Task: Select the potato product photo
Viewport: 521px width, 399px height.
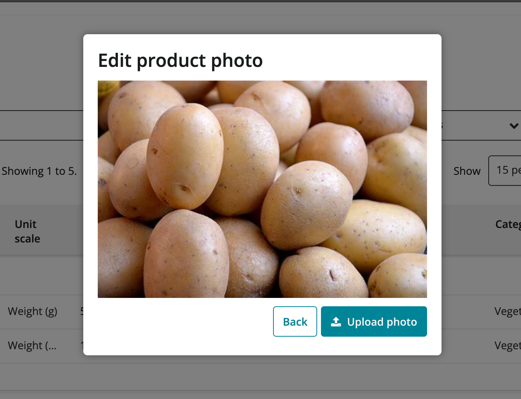Action: click(262, 189)
